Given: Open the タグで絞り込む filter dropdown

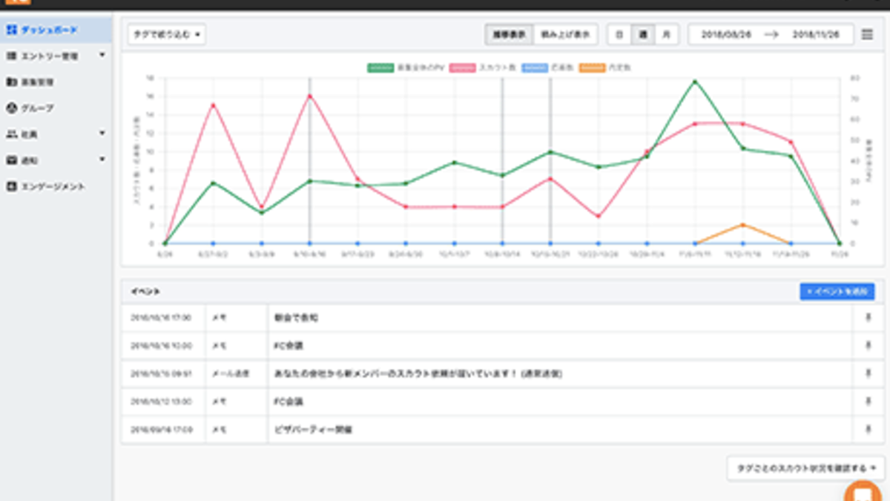Looking at the screenshot, I should point(167,34).
